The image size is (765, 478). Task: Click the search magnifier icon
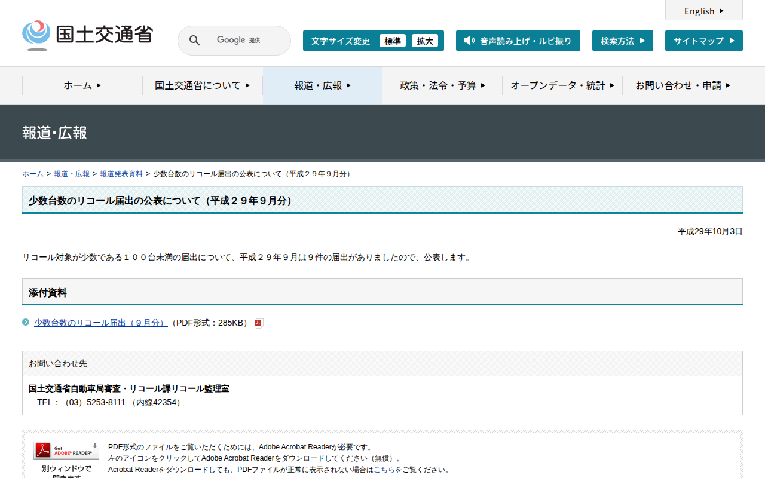click(194, 41)
